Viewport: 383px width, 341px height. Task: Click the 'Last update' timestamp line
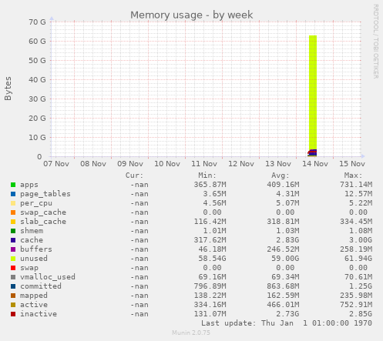pos(287,323)
